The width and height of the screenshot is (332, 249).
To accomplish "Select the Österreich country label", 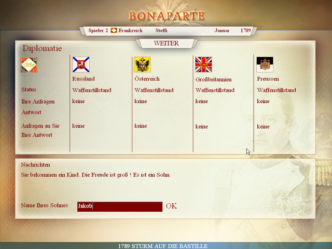I will tap(147, 79).
